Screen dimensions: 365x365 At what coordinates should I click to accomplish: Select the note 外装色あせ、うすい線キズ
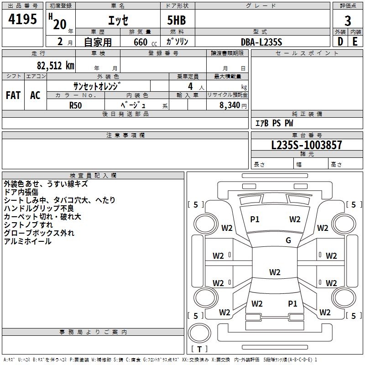pyautogui.click(x=46, y=184)
